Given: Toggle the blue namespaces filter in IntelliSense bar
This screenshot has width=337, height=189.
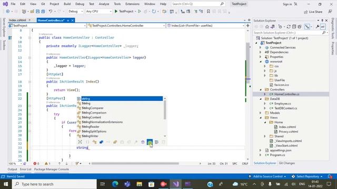Looking at the screenshot, I should click(102, 142).
